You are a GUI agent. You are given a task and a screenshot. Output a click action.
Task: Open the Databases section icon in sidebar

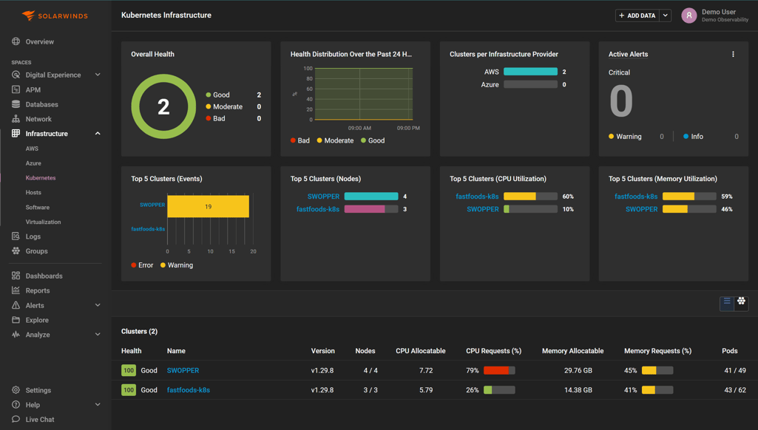16,104
